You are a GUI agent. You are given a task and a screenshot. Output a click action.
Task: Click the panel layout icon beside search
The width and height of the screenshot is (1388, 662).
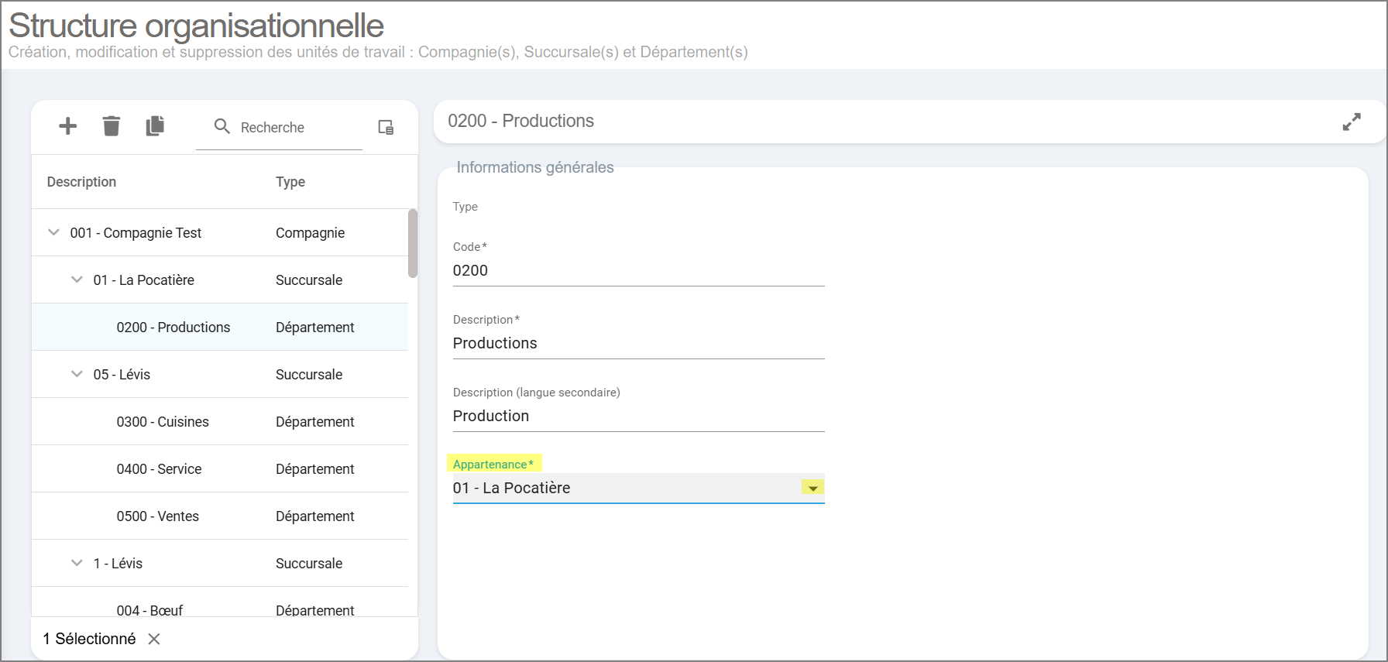click(386, 127)
